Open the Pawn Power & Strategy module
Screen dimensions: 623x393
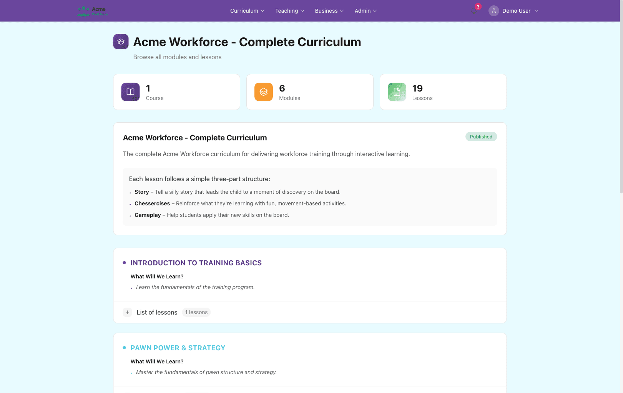[x=178, y=347]
